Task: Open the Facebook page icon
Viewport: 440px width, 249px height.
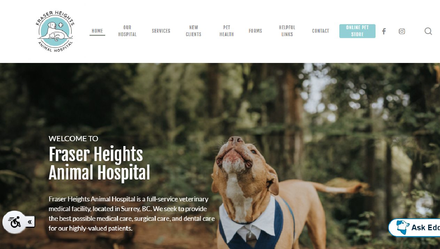Action: [384, 31]
